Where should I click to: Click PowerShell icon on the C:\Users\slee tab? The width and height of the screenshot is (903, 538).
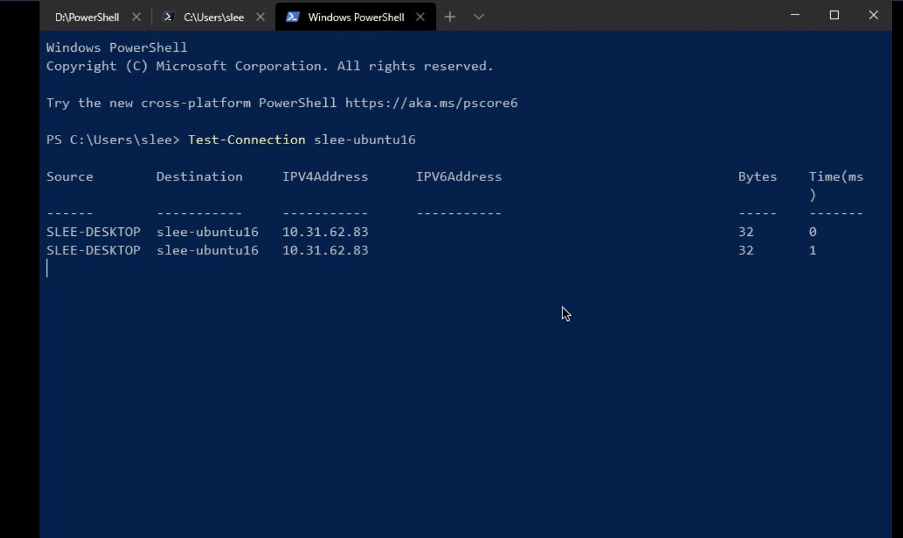[x=168, y=17]
